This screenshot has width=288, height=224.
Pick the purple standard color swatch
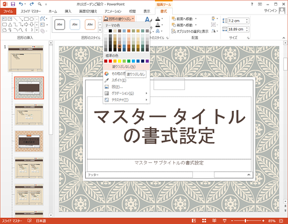click(x=147, y=61)
